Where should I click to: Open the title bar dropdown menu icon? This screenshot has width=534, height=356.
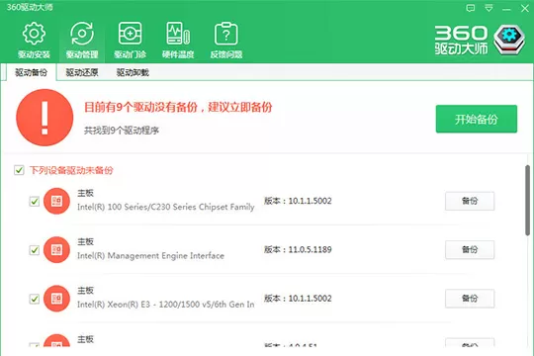[x=489, y=8]
